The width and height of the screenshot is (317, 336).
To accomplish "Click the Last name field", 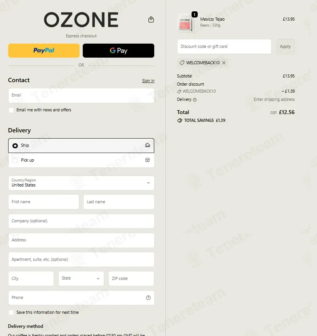I will pyautogui.click(x=118, y=202).
